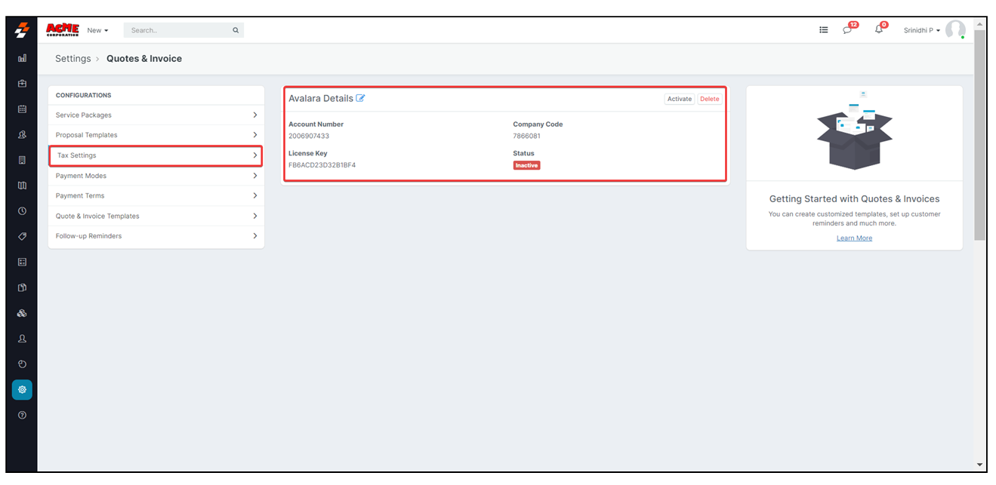996x485 pixels.
Task: Open the notifications bell icon
Action: point(880,29)
